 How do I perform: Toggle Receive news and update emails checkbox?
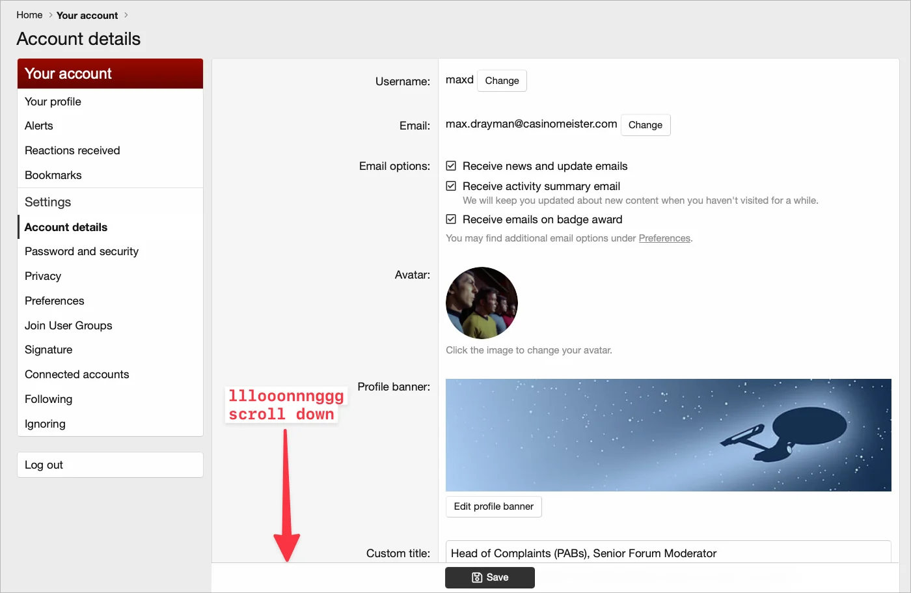451,166
